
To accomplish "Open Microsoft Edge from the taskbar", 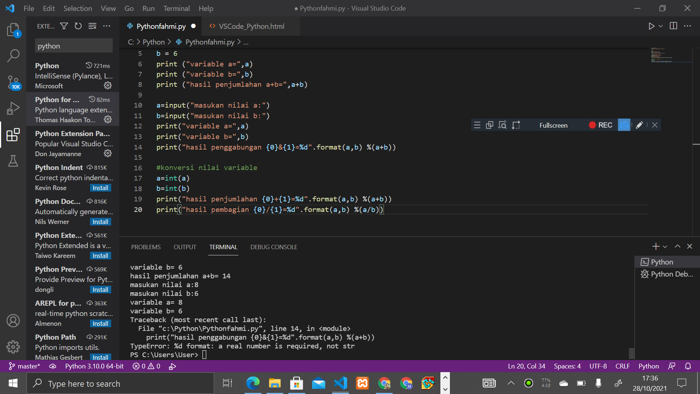I will (x=253, y=383).
